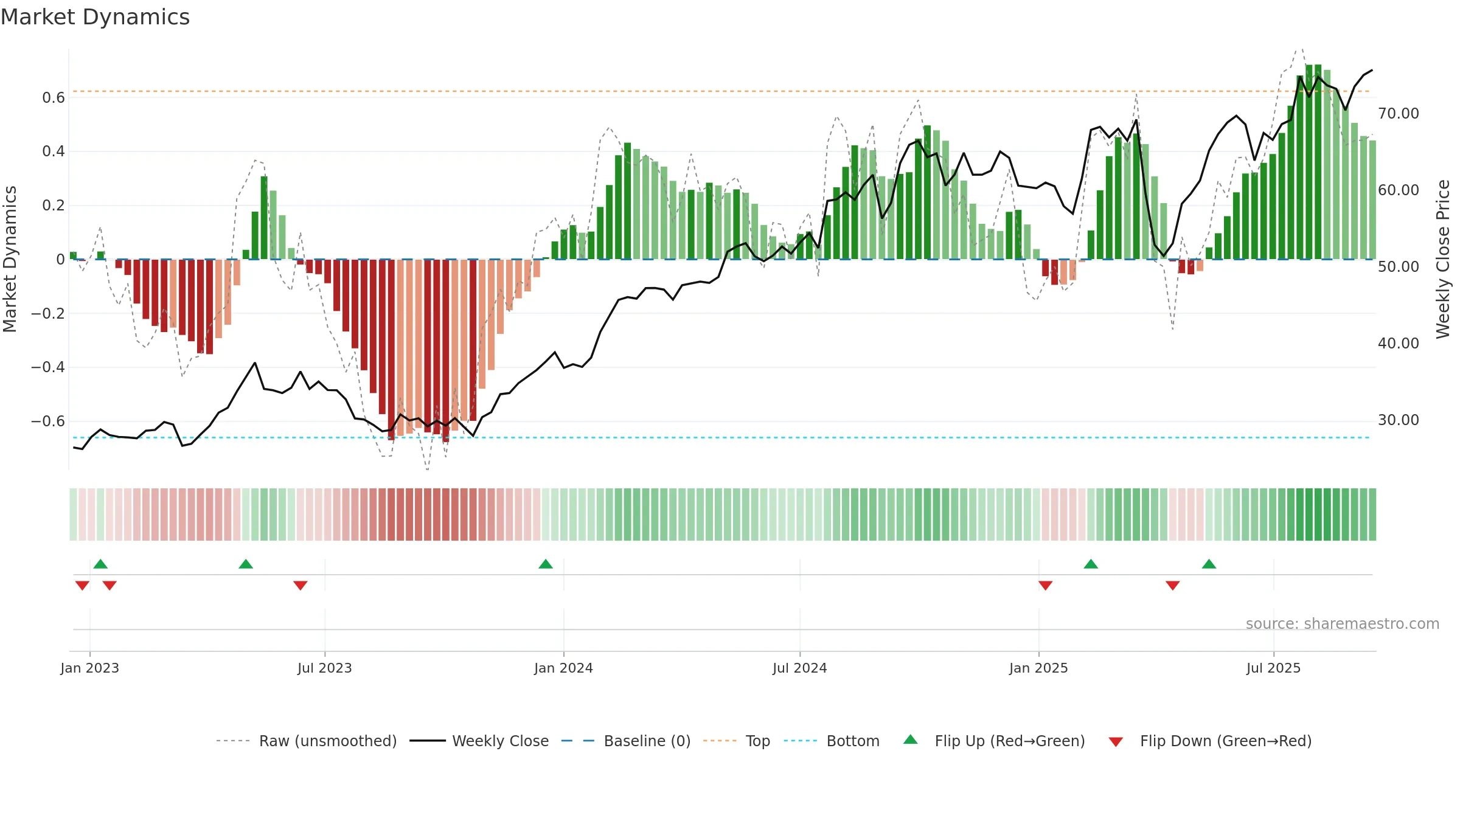Click the red Flip Down triangle in legend

click(1116, 742)
